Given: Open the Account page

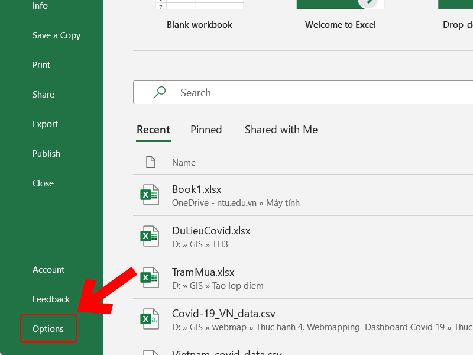Looking at the screenshot, I should coord(48,269).
